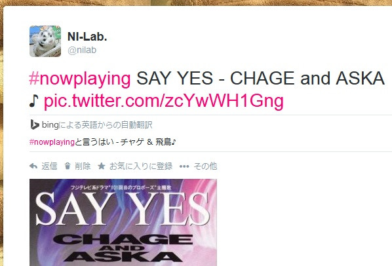Click the reply arrow icon
The height and width of the screenshot is (266, 392).
pyautogui.click(x=33, y=166)
